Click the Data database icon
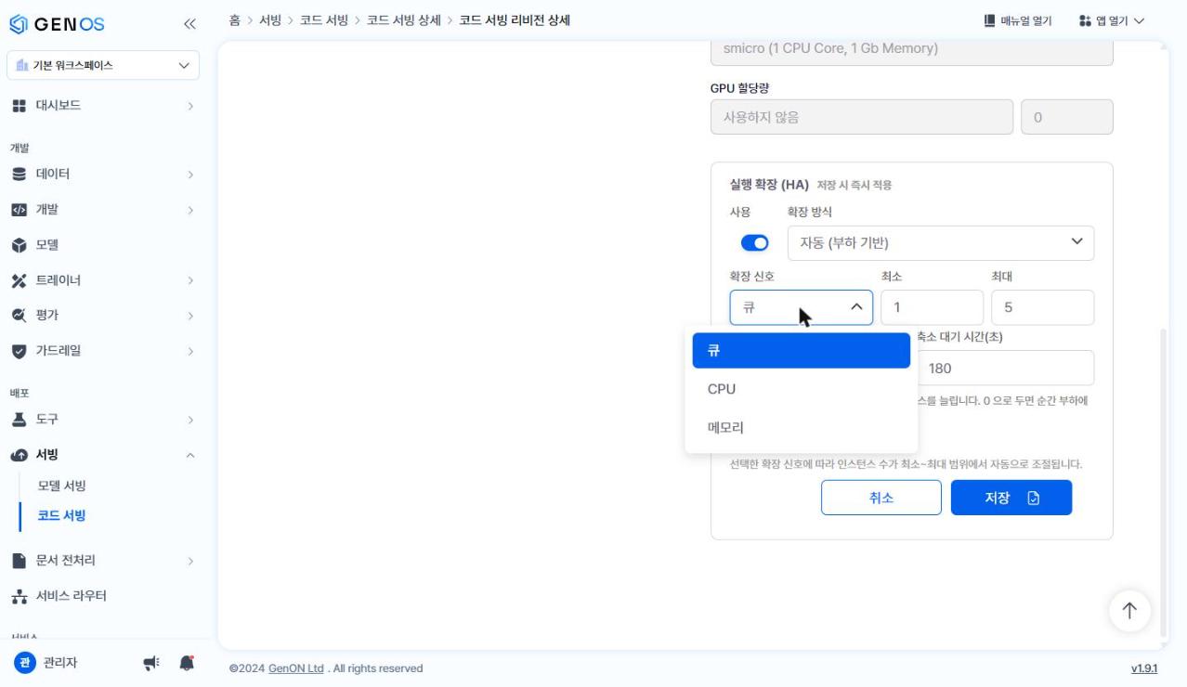This screenshot has width=1187, height=687. pos(19,175)
